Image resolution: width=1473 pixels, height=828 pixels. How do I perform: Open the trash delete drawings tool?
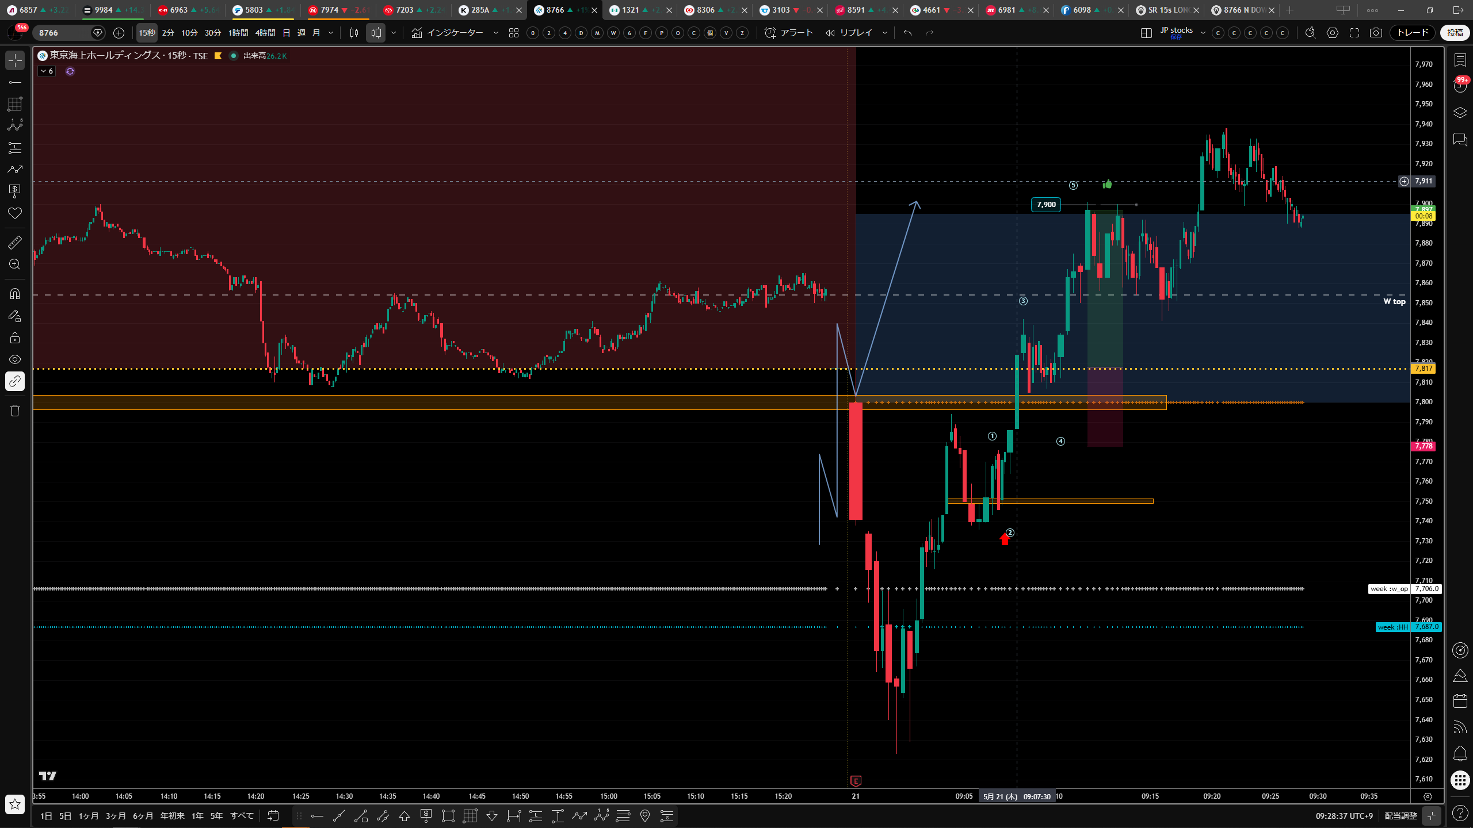(x=15, y=411)
